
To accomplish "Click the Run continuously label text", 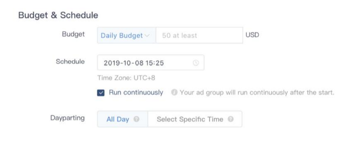I will click(x=136, y=92).
